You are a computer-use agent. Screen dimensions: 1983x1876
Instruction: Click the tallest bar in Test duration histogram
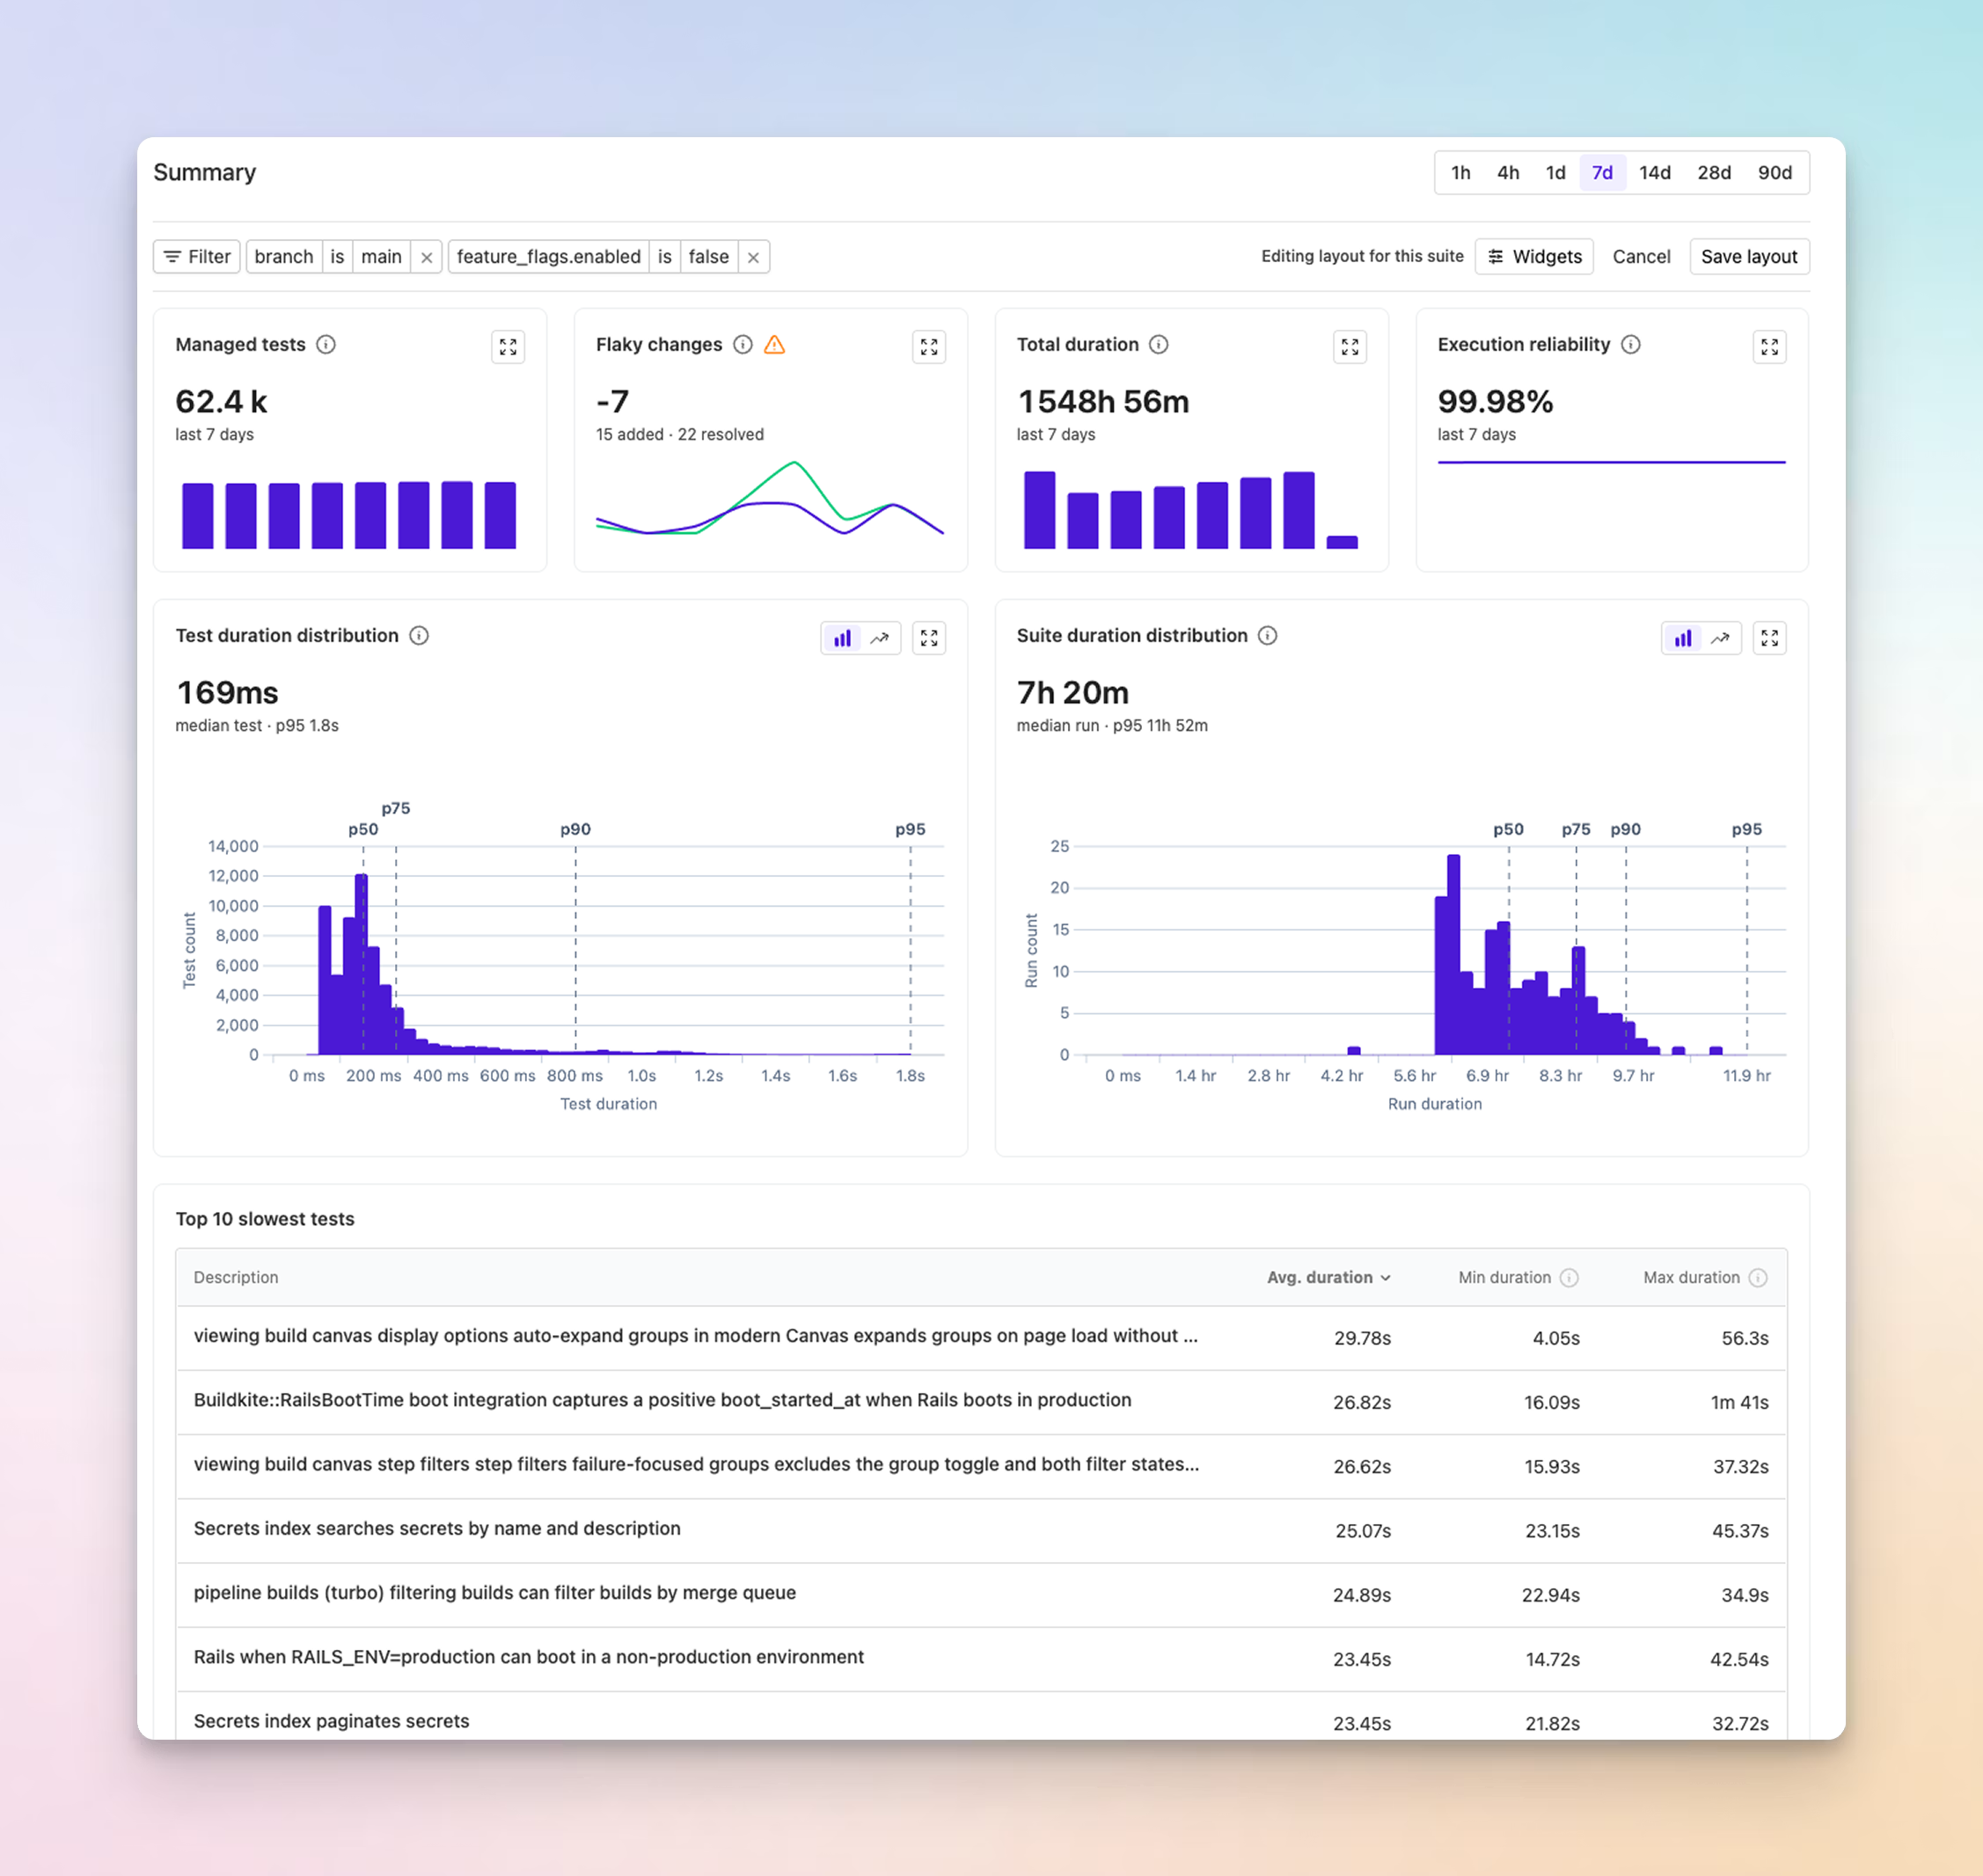tap(362, 964)
